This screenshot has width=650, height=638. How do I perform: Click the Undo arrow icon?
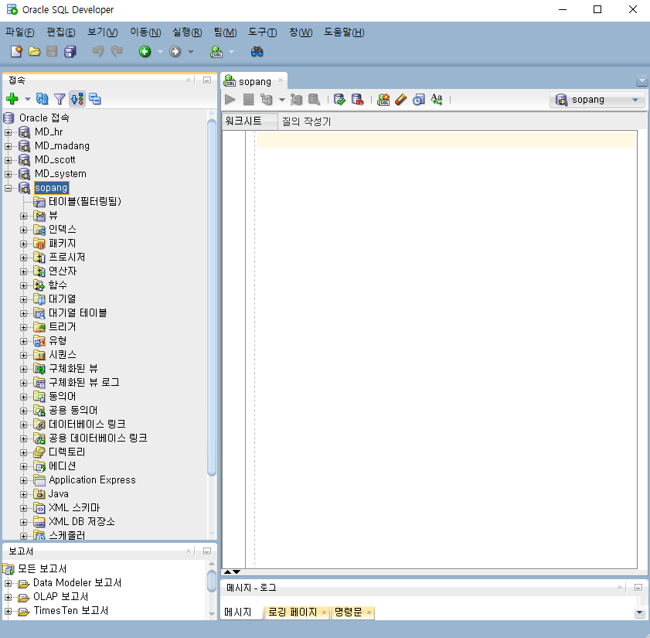pos(98,52)
